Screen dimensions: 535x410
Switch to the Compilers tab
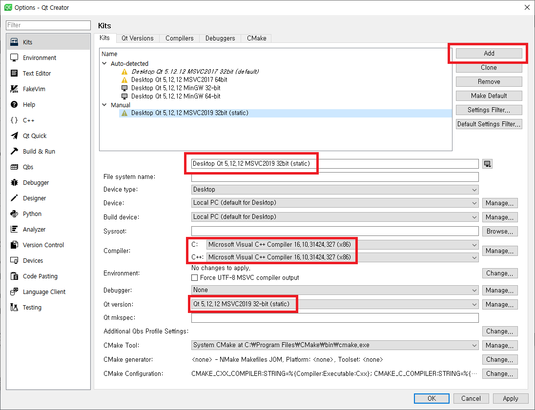tap(180, 38)
